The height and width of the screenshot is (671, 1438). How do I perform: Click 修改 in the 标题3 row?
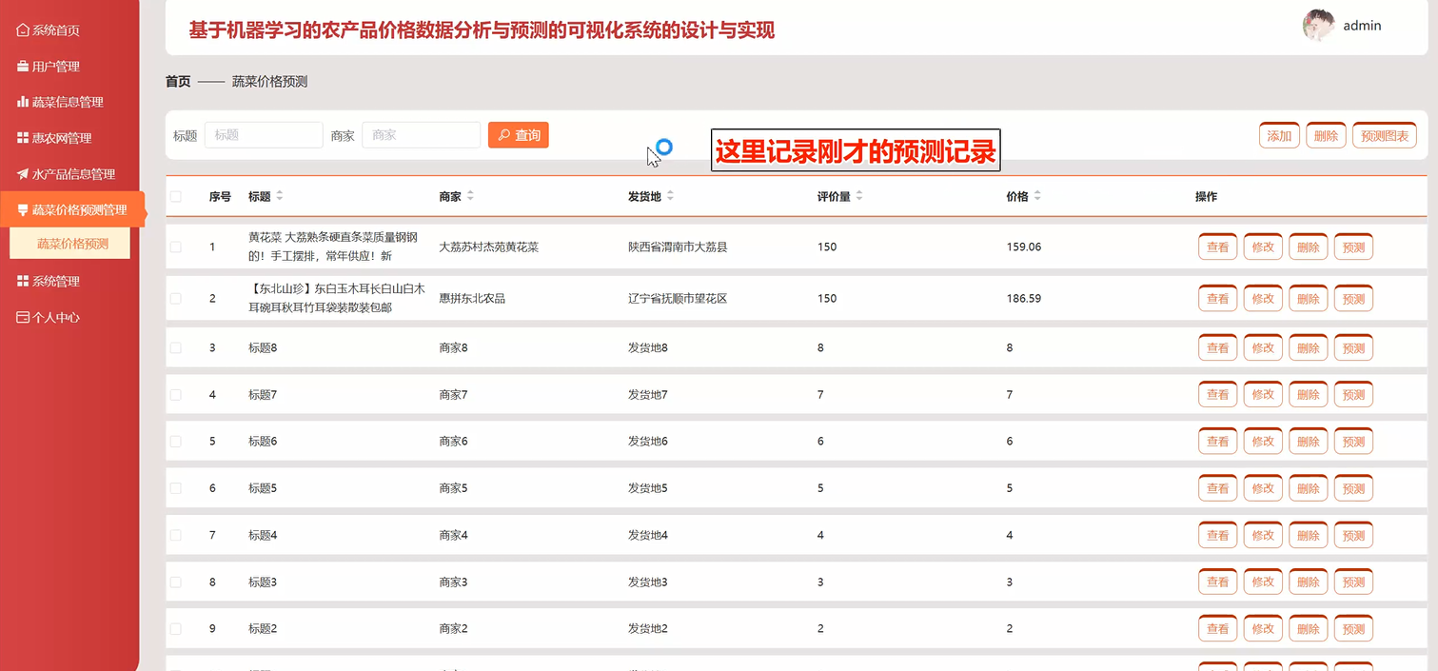[x=1263, y=582]
